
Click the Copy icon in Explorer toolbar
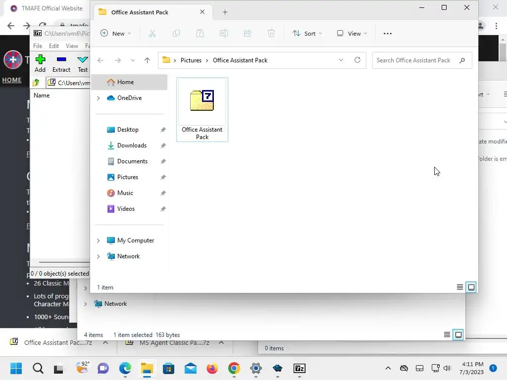point(176,33)
